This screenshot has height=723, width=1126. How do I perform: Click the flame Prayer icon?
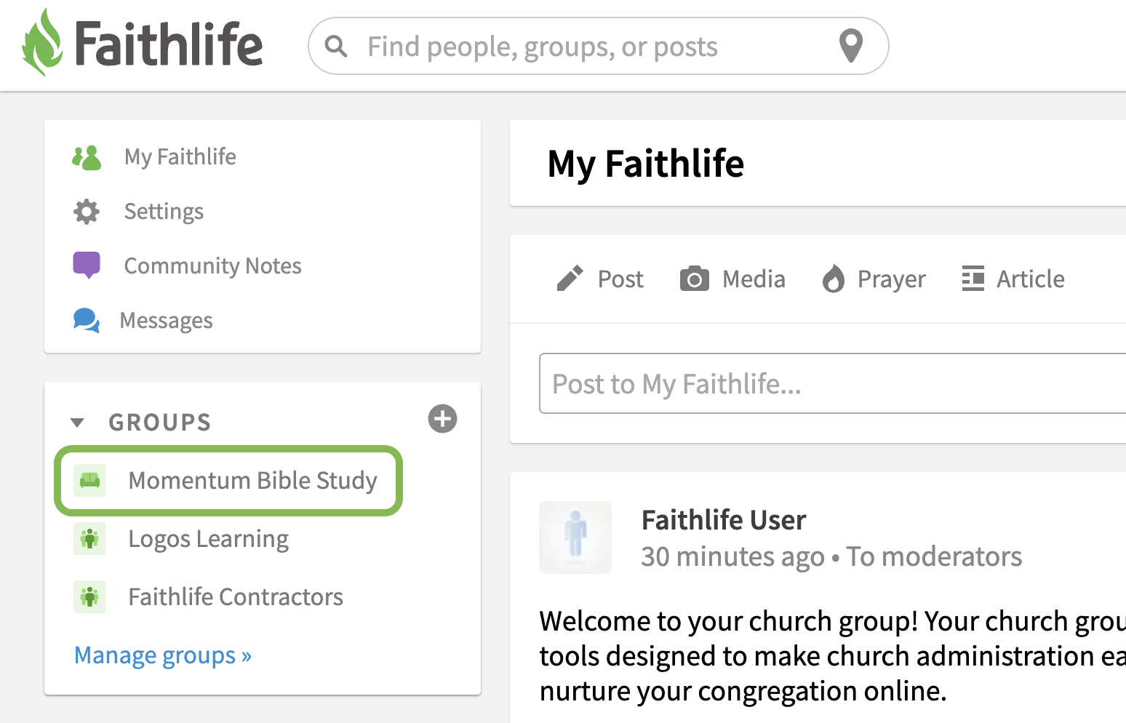click(x=834, y=279)
